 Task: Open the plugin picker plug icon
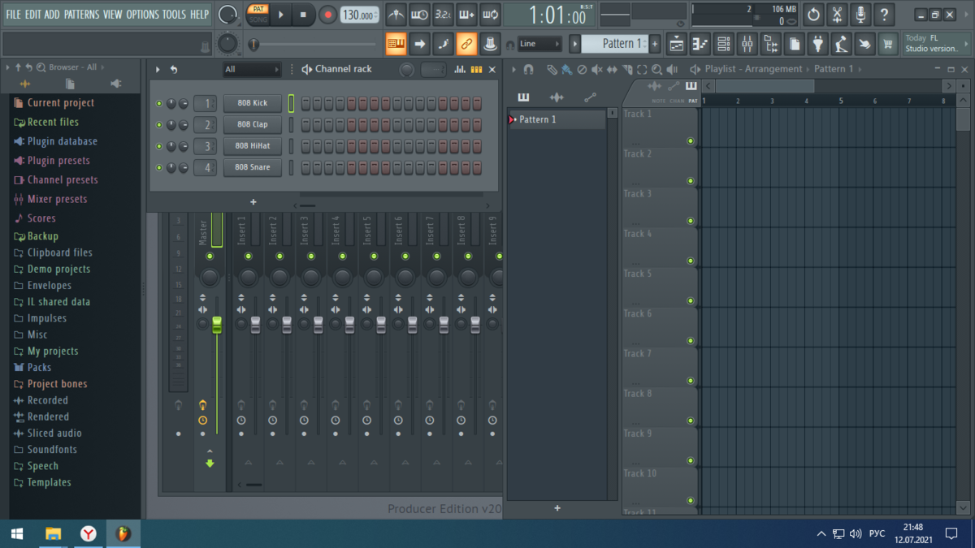[x=818, y=43]
